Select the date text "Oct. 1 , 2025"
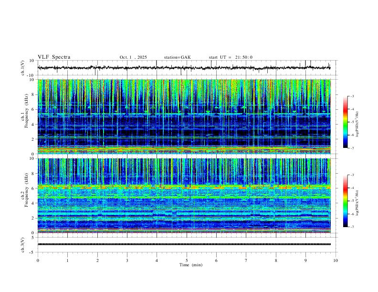The image size is (378, 292). click(133, 57)
